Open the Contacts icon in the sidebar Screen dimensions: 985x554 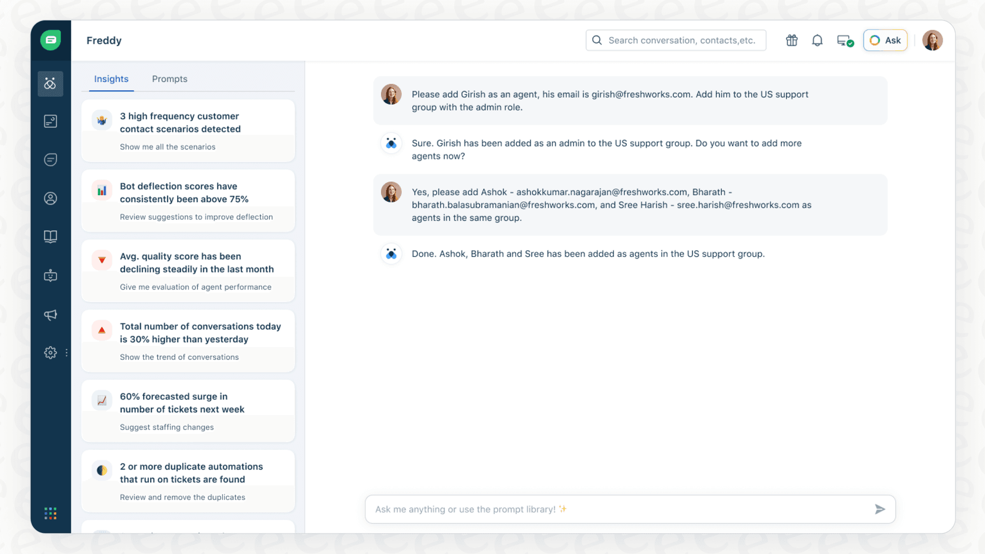pyautogui.click(x=50, y=198)
